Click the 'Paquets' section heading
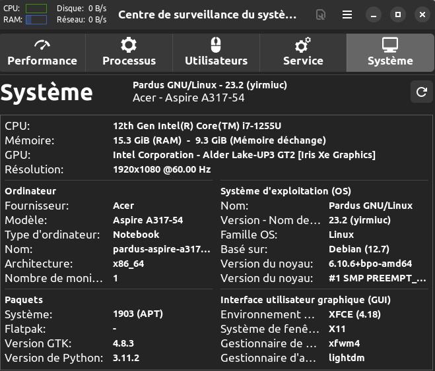Image resolution: width=435 pixels, height=371 pixels. point(24,300)
